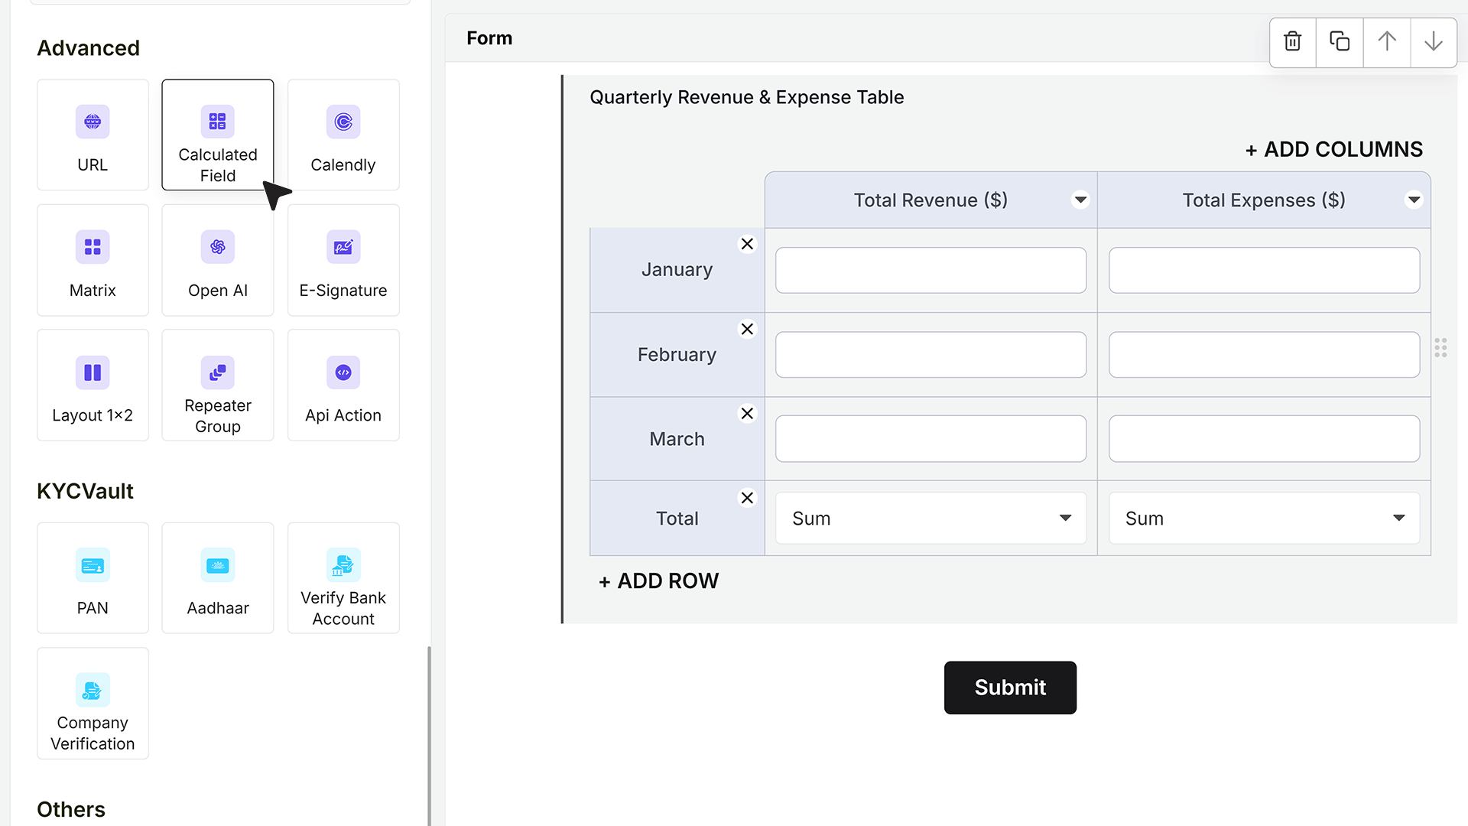Image resolution: width=1468 pixels, height=826 pixels.
Task: Click the sidebar vertical scrollbar
Action: 429,736
